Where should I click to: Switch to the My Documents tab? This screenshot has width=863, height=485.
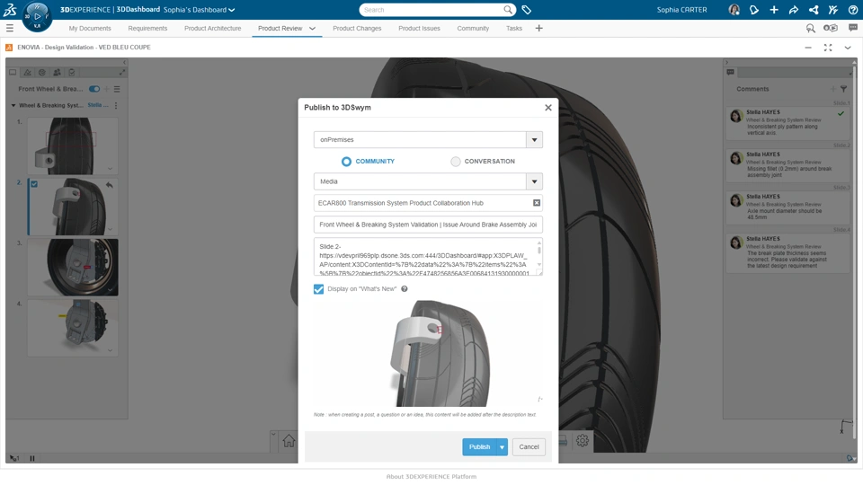point(90,28)
